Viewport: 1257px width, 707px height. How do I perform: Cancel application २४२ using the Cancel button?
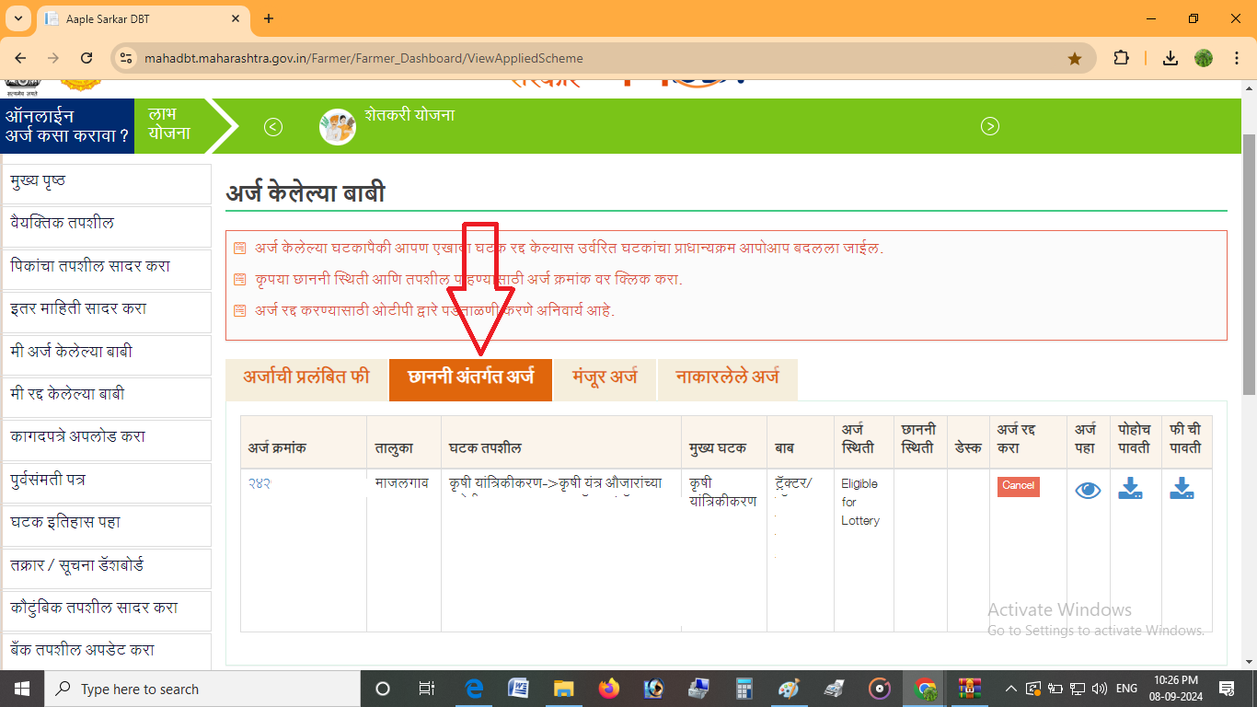click(x=1017, y=485)
